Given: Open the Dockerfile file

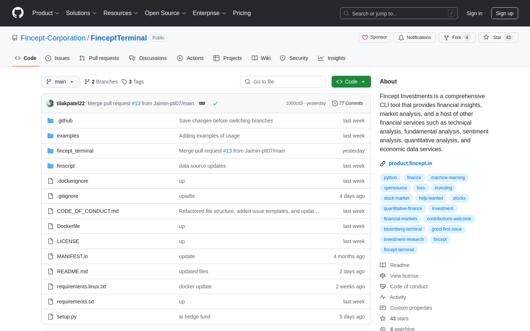Looking at the screenshot, I should click(68, 226).
